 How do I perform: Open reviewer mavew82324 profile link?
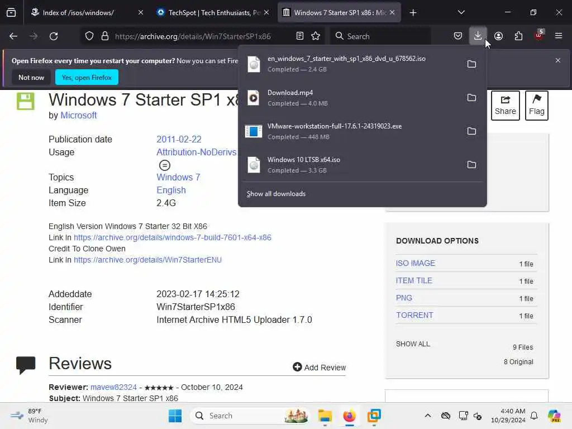pos(113,387)
